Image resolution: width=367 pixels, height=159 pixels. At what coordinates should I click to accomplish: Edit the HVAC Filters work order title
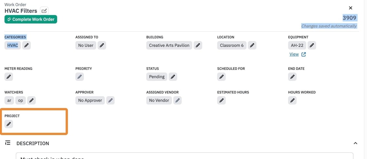(x=44, y=11)
